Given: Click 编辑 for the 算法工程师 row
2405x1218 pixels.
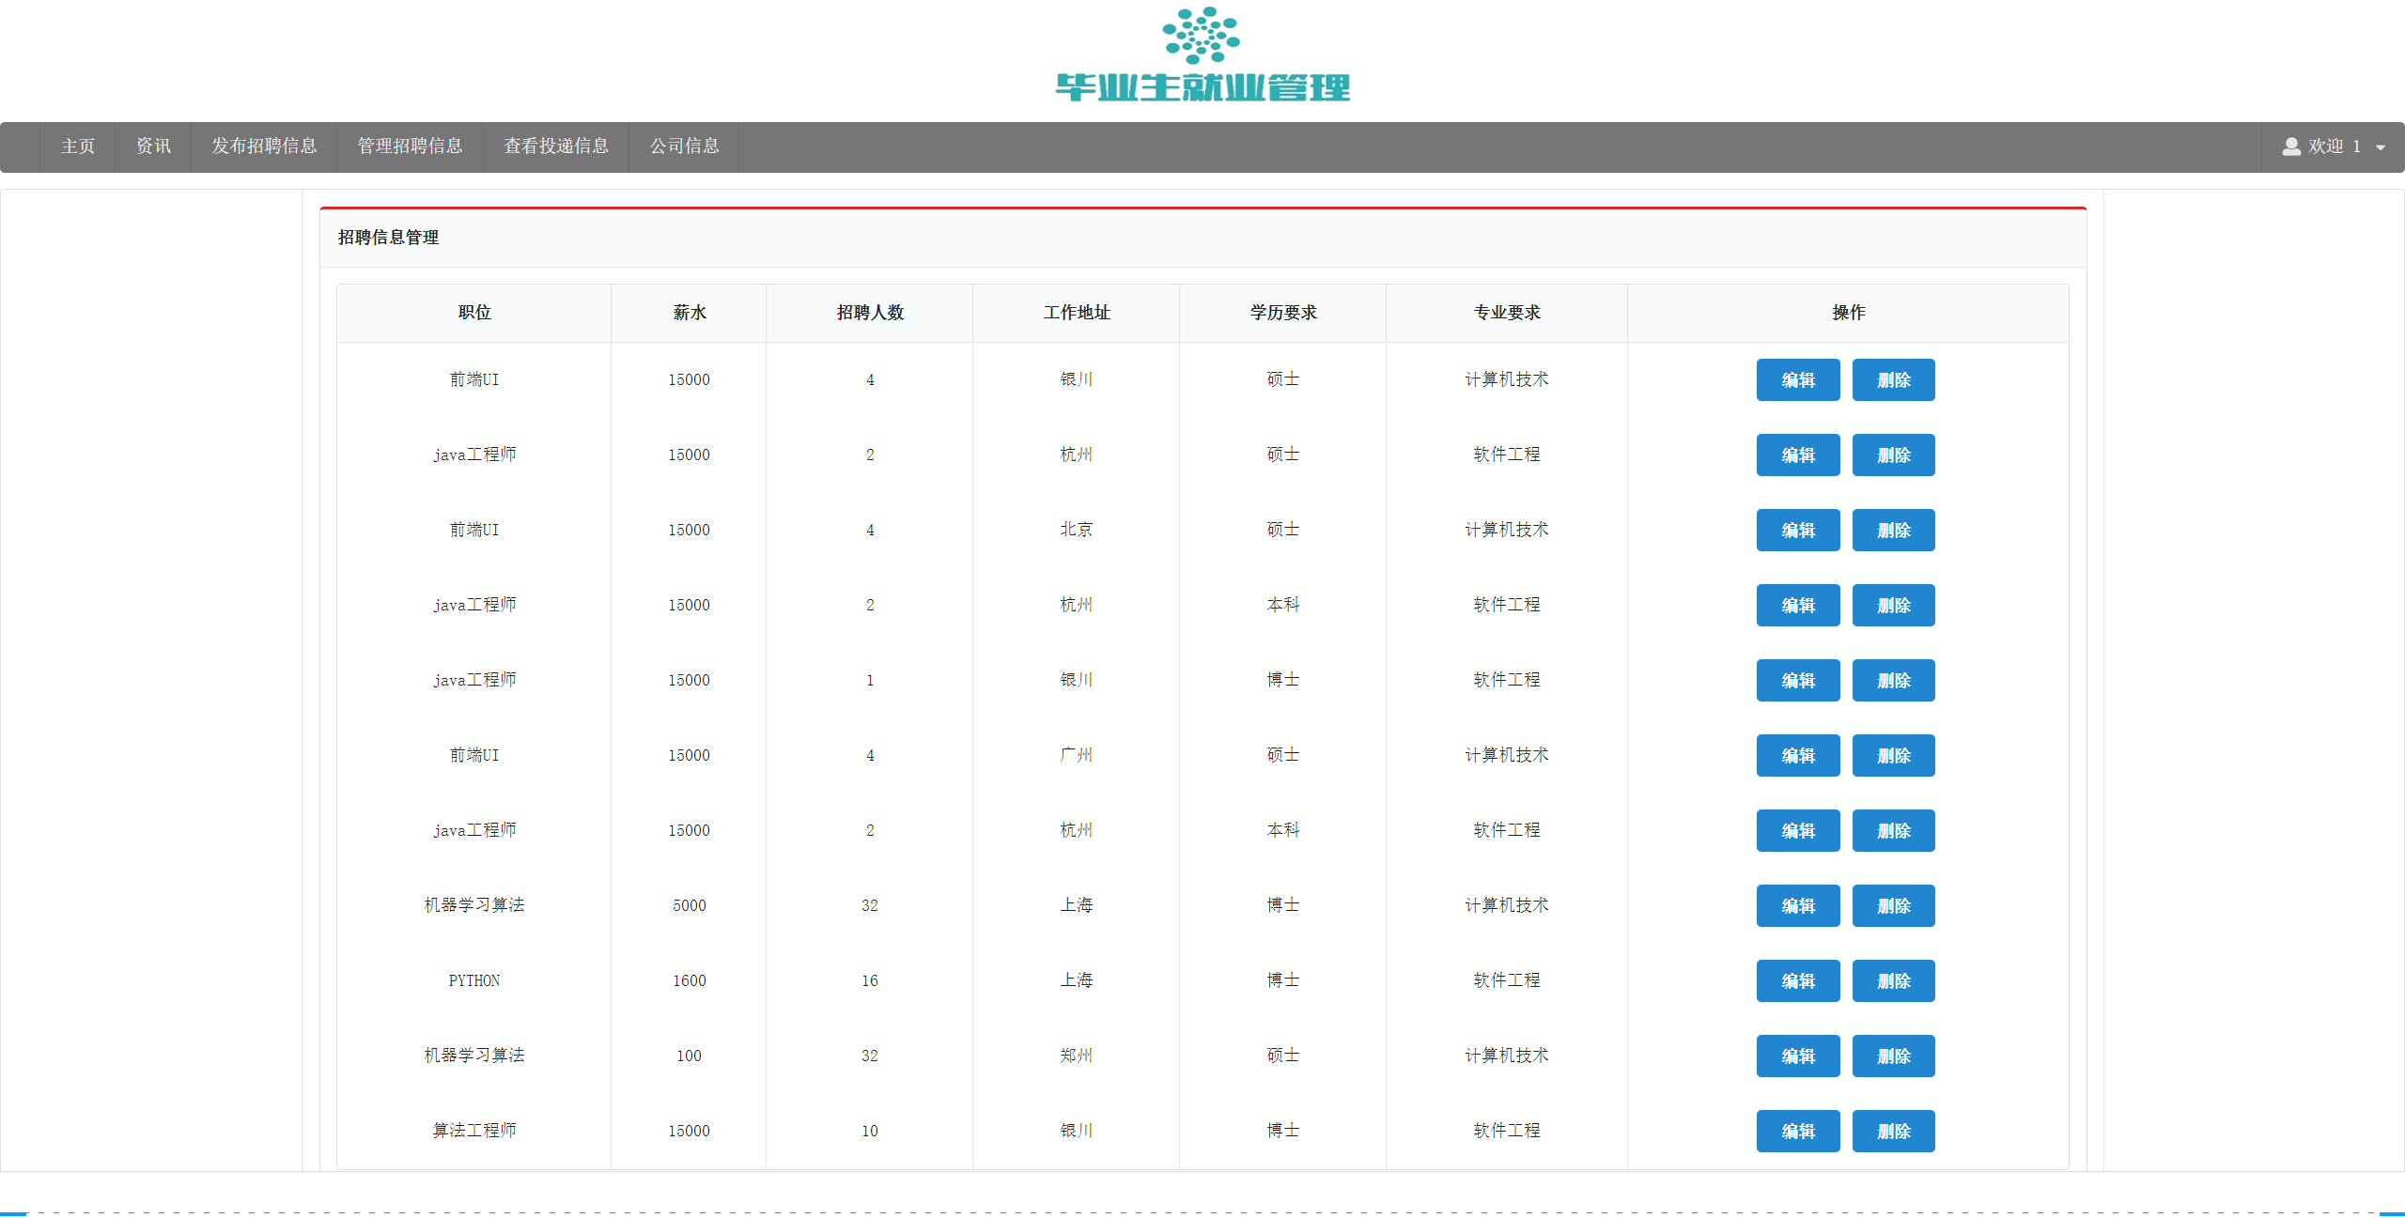Looking at the screenshot, I should click(1798, 1132).
